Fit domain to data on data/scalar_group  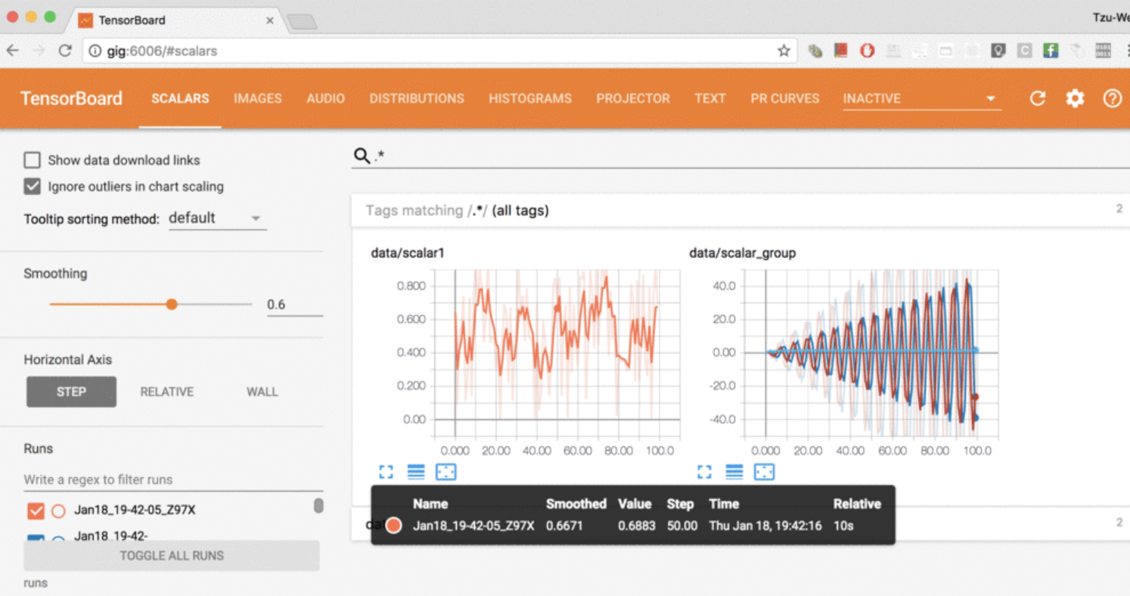(x=765, y=472)
